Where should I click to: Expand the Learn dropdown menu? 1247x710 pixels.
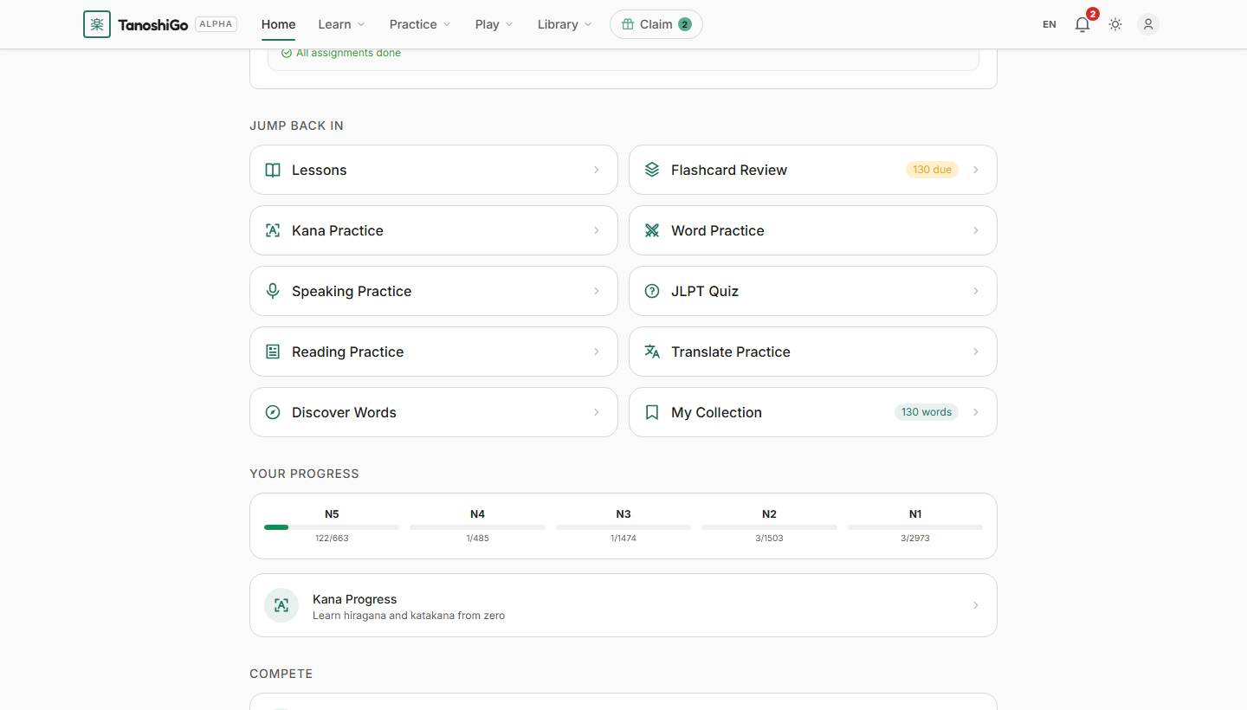tap(341, 24)
